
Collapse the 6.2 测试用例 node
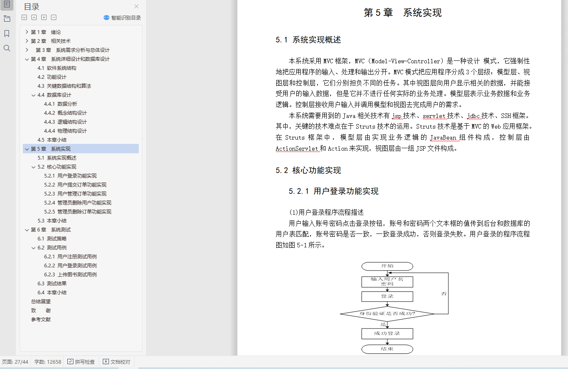(33, 247)
